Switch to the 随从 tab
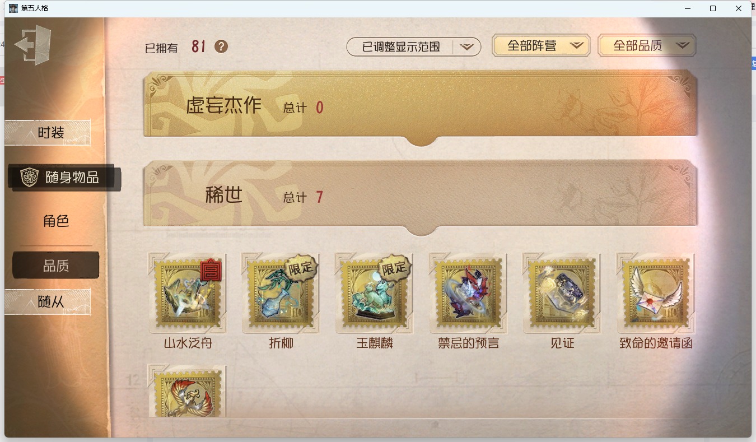 [x=48, y=302]
